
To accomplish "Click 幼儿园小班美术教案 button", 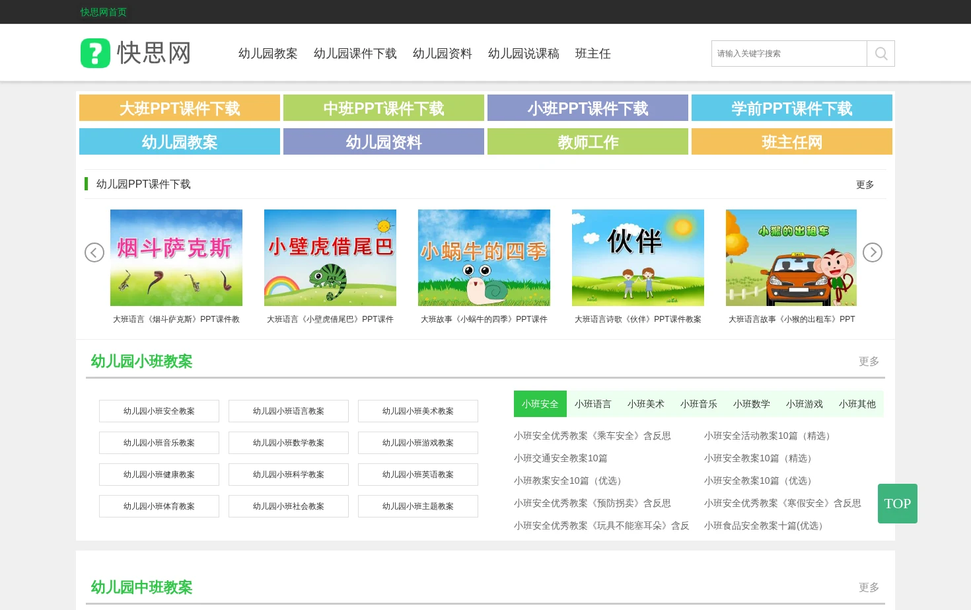I will pos(418,411).
